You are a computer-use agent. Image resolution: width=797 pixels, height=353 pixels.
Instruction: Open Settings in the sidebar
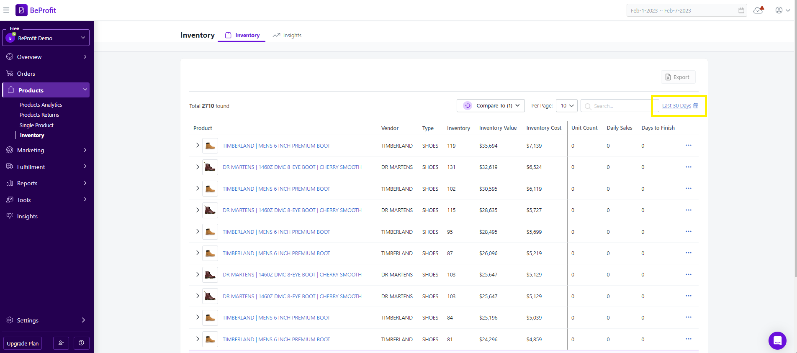pos(46,320)
